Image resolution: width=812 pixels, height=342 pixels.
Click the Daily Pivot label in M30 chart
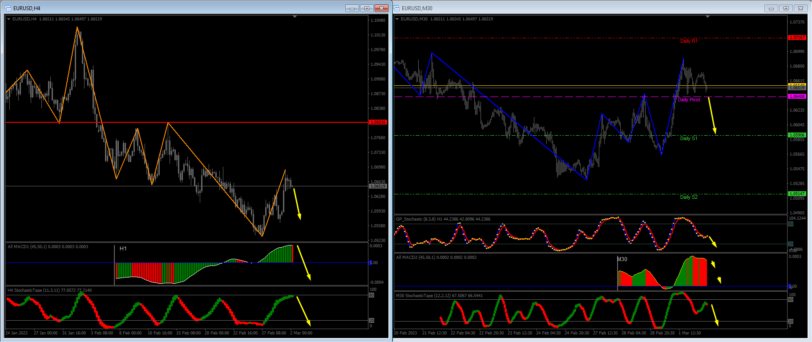tap(689, 100)
